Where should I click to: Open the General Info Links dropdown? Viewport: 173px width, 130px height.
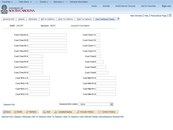[96, 104]
